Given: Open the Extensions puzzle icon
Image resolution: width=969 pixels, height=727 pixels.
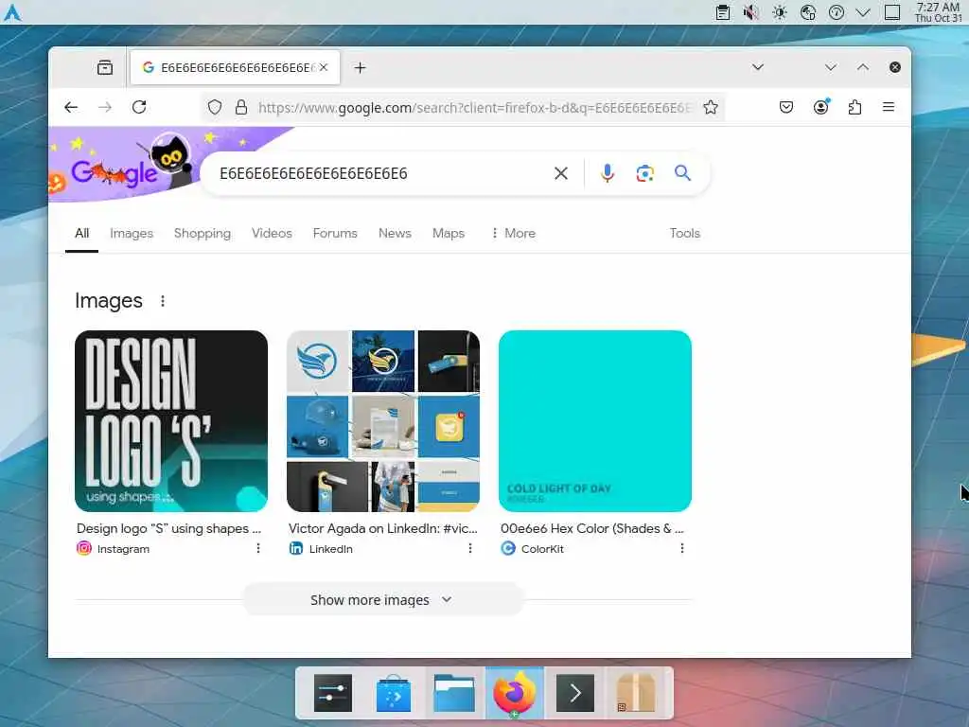Looking at the screenshot, I should 854,108.
